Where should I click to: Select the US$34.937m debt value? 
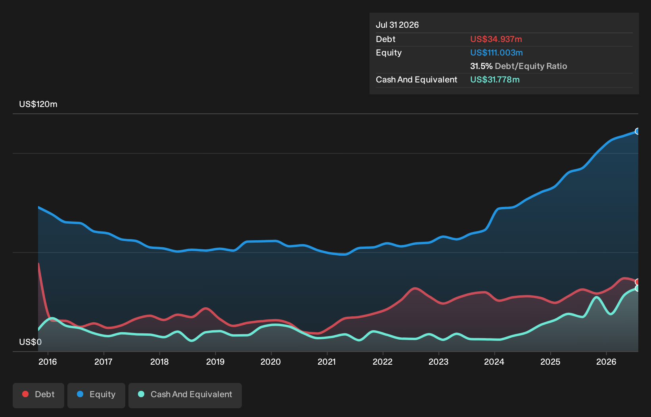click(x=496, y=39)
